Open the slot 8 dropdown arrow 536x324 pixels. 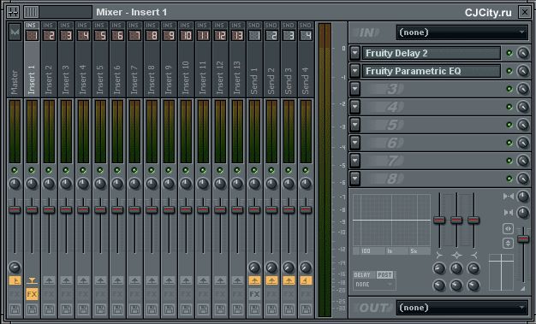354,179
